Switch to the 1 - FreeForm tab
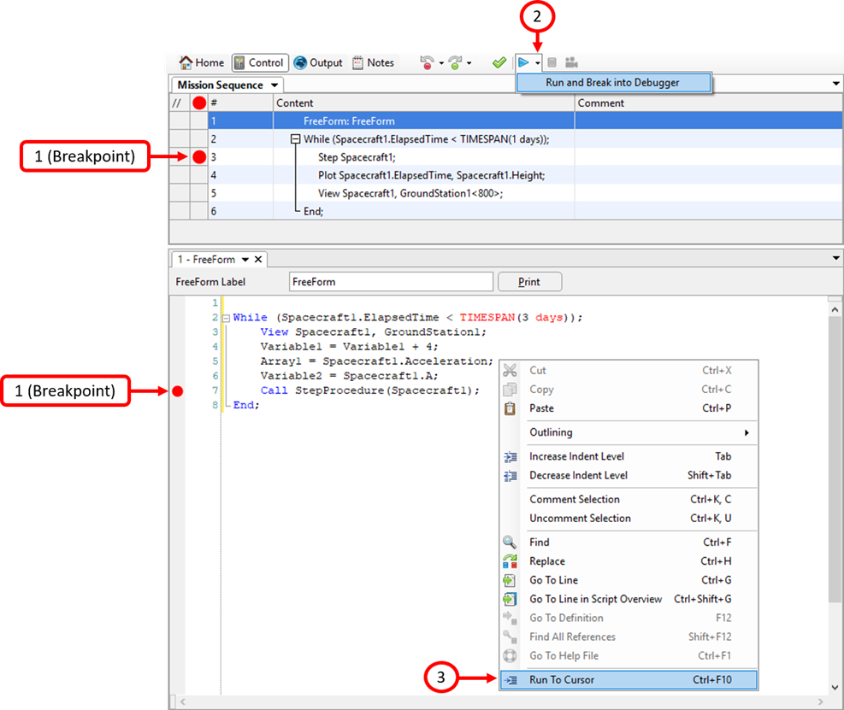The height and width of the screenshot is (710, 844). point(205,259)
